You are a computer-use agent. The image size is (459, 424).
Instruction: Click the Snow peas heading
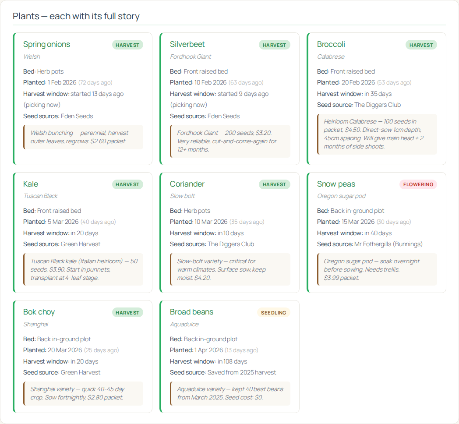[336, 184]
